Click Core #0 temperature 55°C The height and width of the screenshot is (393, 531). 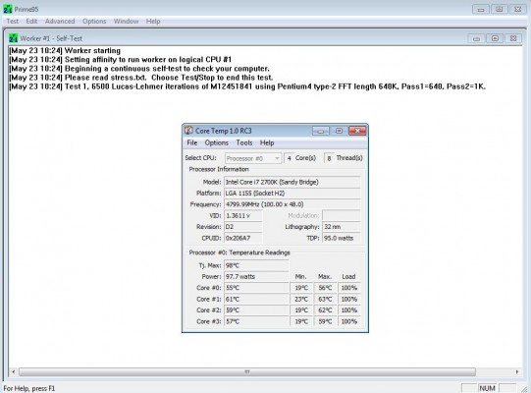click(256, 288)
